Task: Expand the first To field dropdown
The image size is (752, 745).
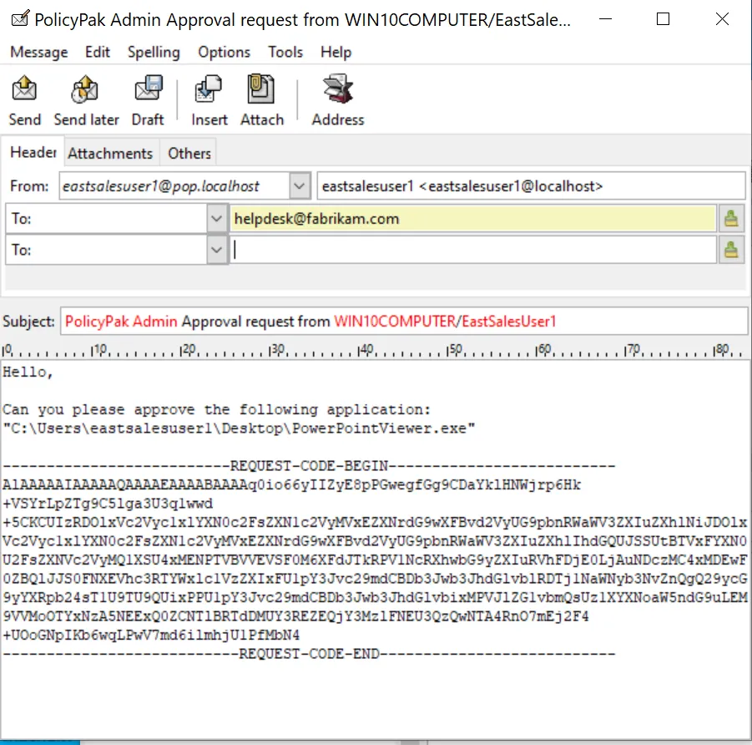Action: coord(217,218)
